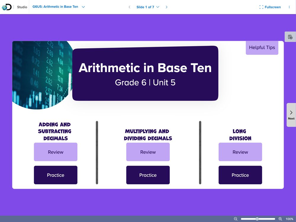The width and height of the screenshot is (296, 222).
Task: Start Practice for Multiplying and Dividing Decimals
Action: 148,175
